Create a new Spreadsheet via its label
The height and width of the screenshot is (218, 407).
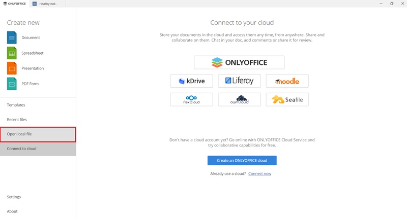click(33, 53)
